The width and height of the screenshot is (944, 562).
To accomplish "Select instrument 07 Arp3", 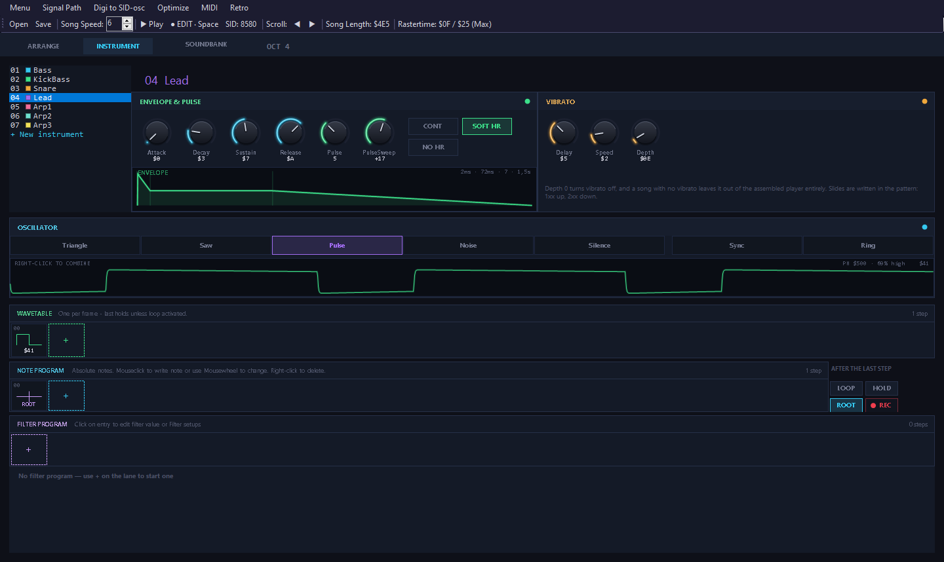I will (x=70, y=125).
